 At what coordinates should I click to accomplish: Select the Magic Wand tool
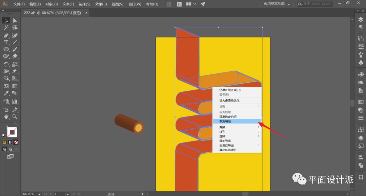pyautogui.click(x=6, y=28)
